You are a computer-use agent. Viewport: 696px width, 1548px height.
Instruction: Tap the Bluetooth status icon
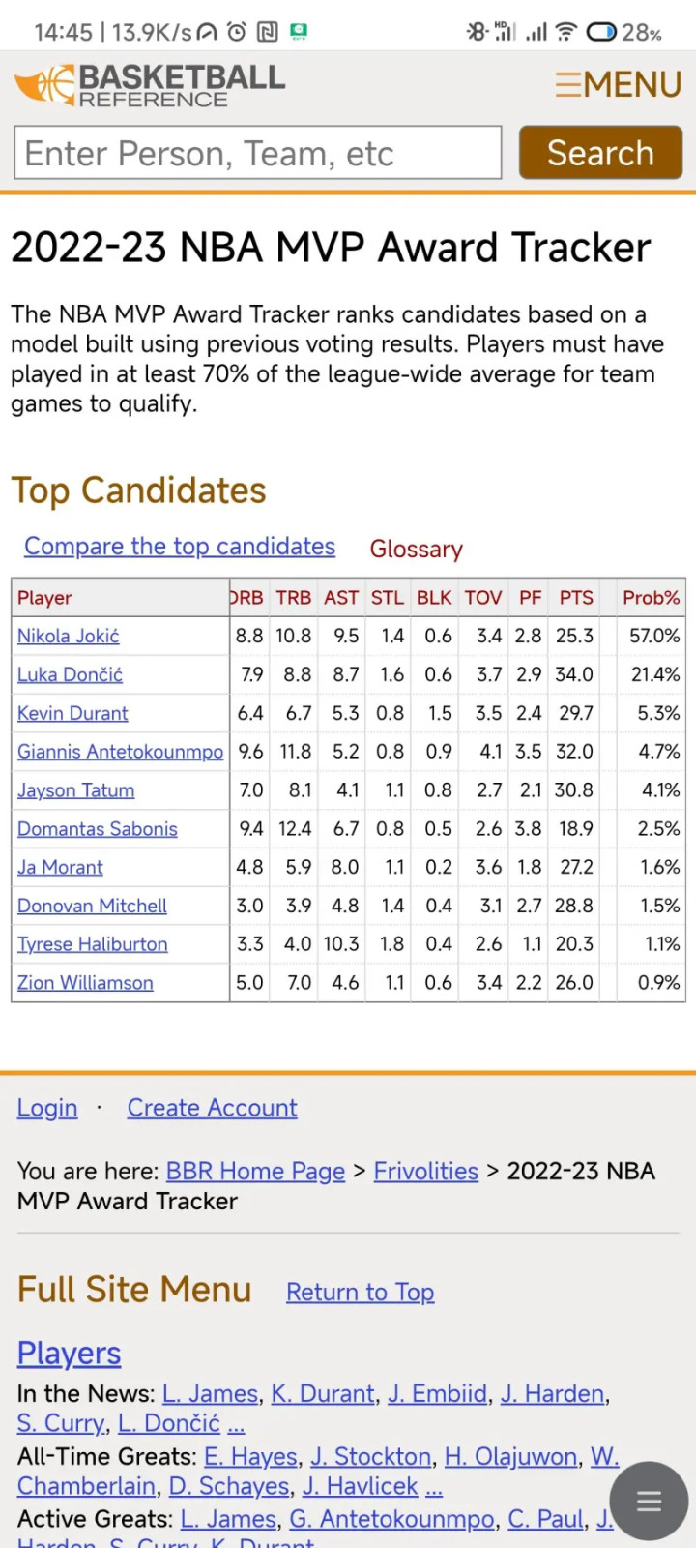coord(476,32)
